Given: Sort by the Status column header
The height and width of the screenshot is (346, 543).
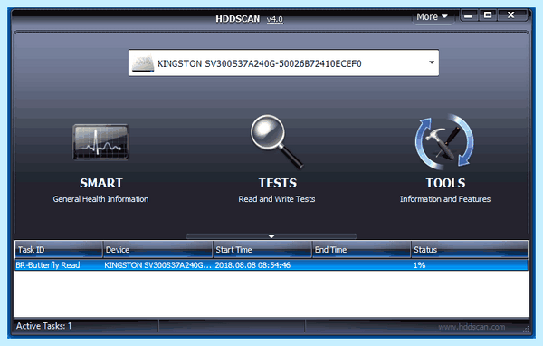Looking at the screenshot, I should click(x=470, y=250).
